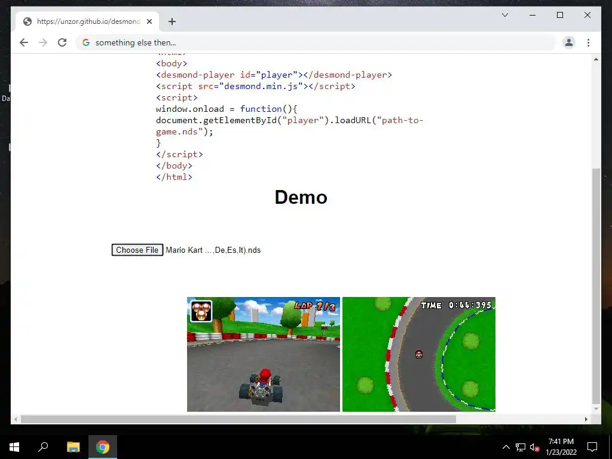The image size is (612, 459).
Task: Click the Choose File button
Action: point(137,250)
